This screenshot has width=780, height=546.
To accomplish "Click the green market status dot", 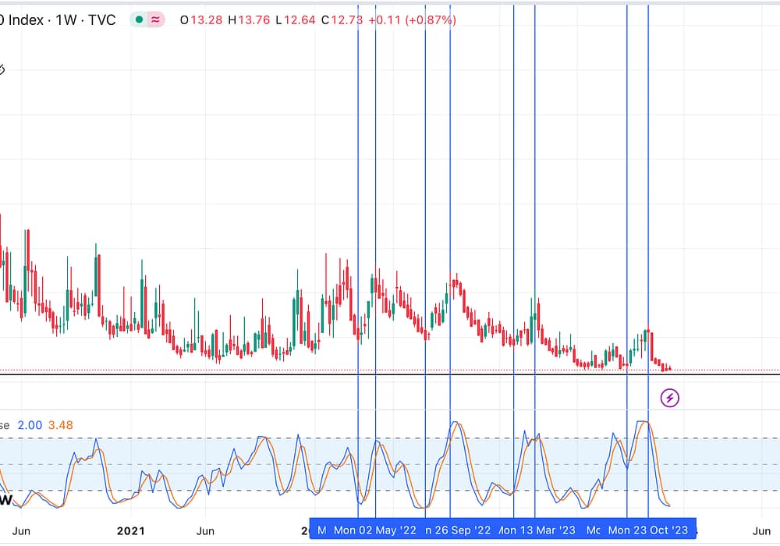I will [x=139, y=19].
